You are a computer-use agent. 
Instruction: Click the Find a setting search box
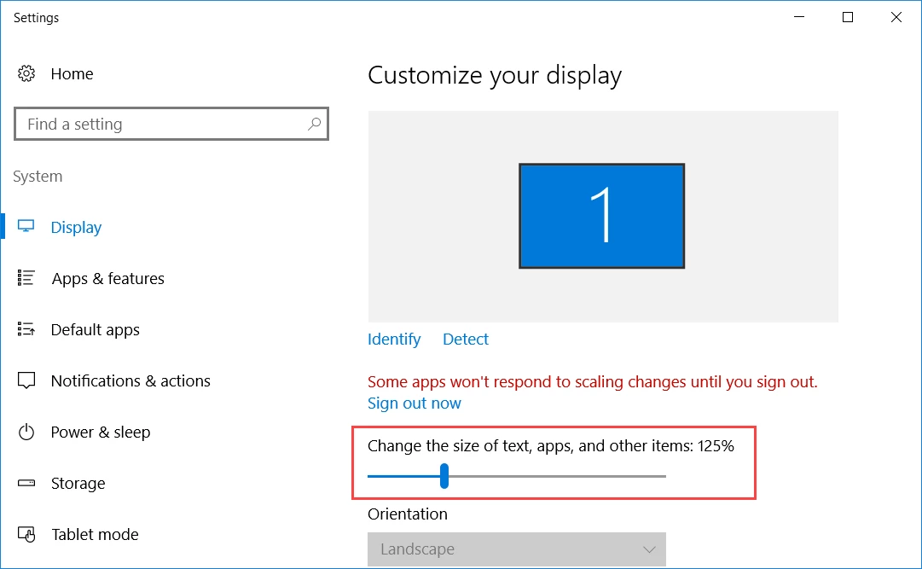[x=171, y=124]
